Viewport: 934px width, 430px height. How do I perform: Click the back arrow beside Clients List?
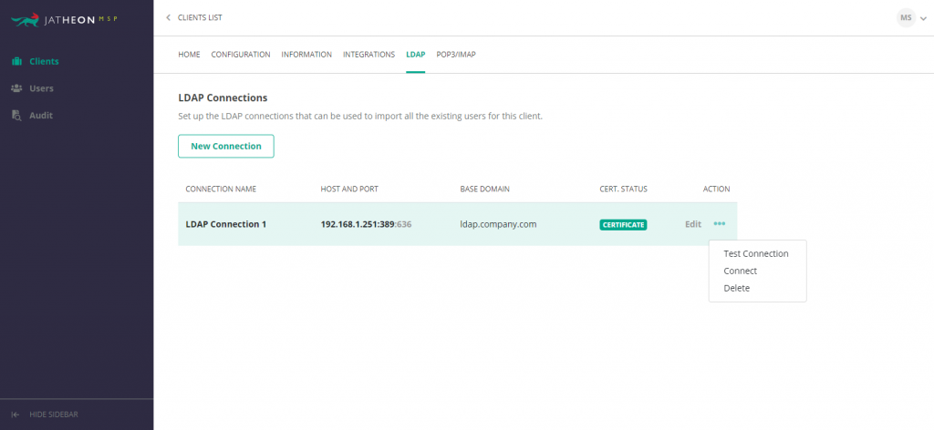168,18
